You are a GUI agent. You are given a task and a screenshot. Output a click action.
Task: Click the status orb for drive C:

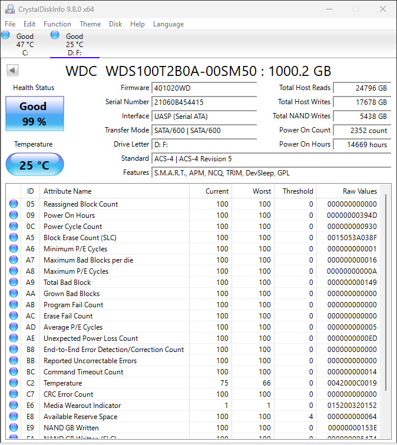click(5, 35)
